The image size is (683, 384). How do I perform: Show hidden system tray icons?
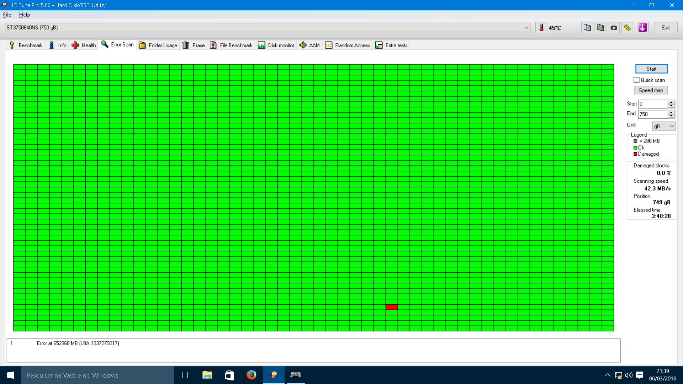click(x=608, y=375)
